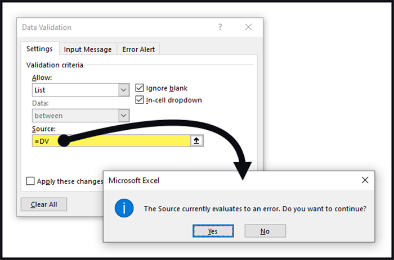Tick the Apply these changes checkbox

click(x=30, y=181)
